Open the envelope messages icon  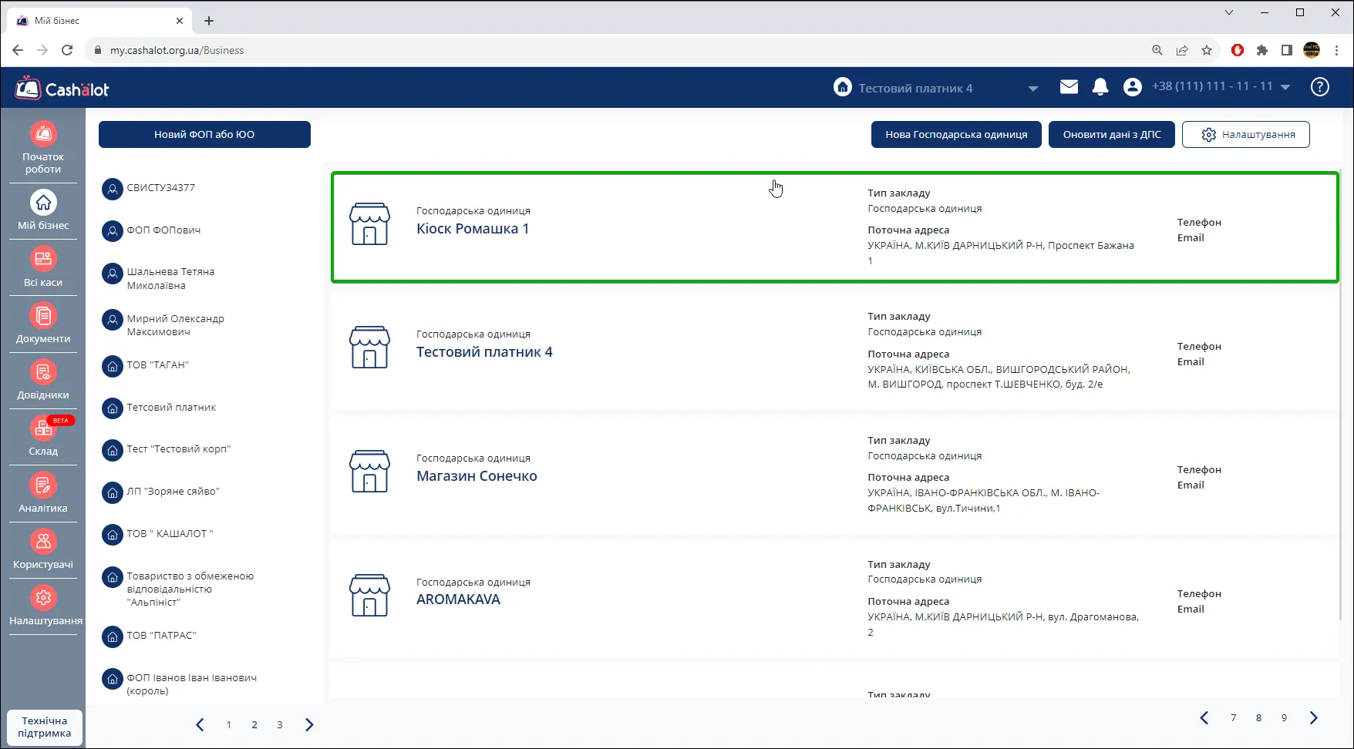(1069, 87)
